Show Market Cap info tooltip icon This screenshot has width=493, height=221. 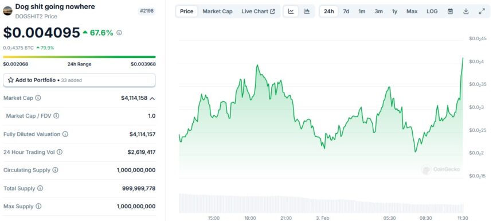(38, 98)
